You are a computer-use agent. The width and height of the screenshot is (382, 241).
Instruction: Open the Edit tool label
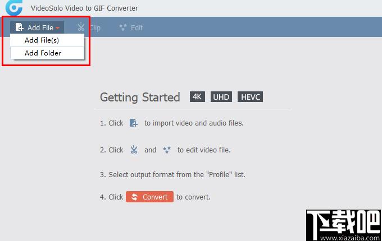(137, 27)
